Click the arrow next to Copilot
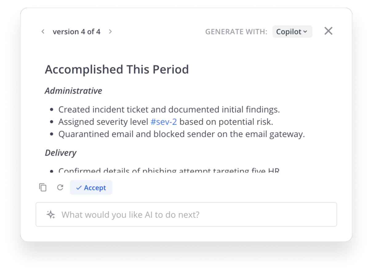 click(x=305, y=32)
